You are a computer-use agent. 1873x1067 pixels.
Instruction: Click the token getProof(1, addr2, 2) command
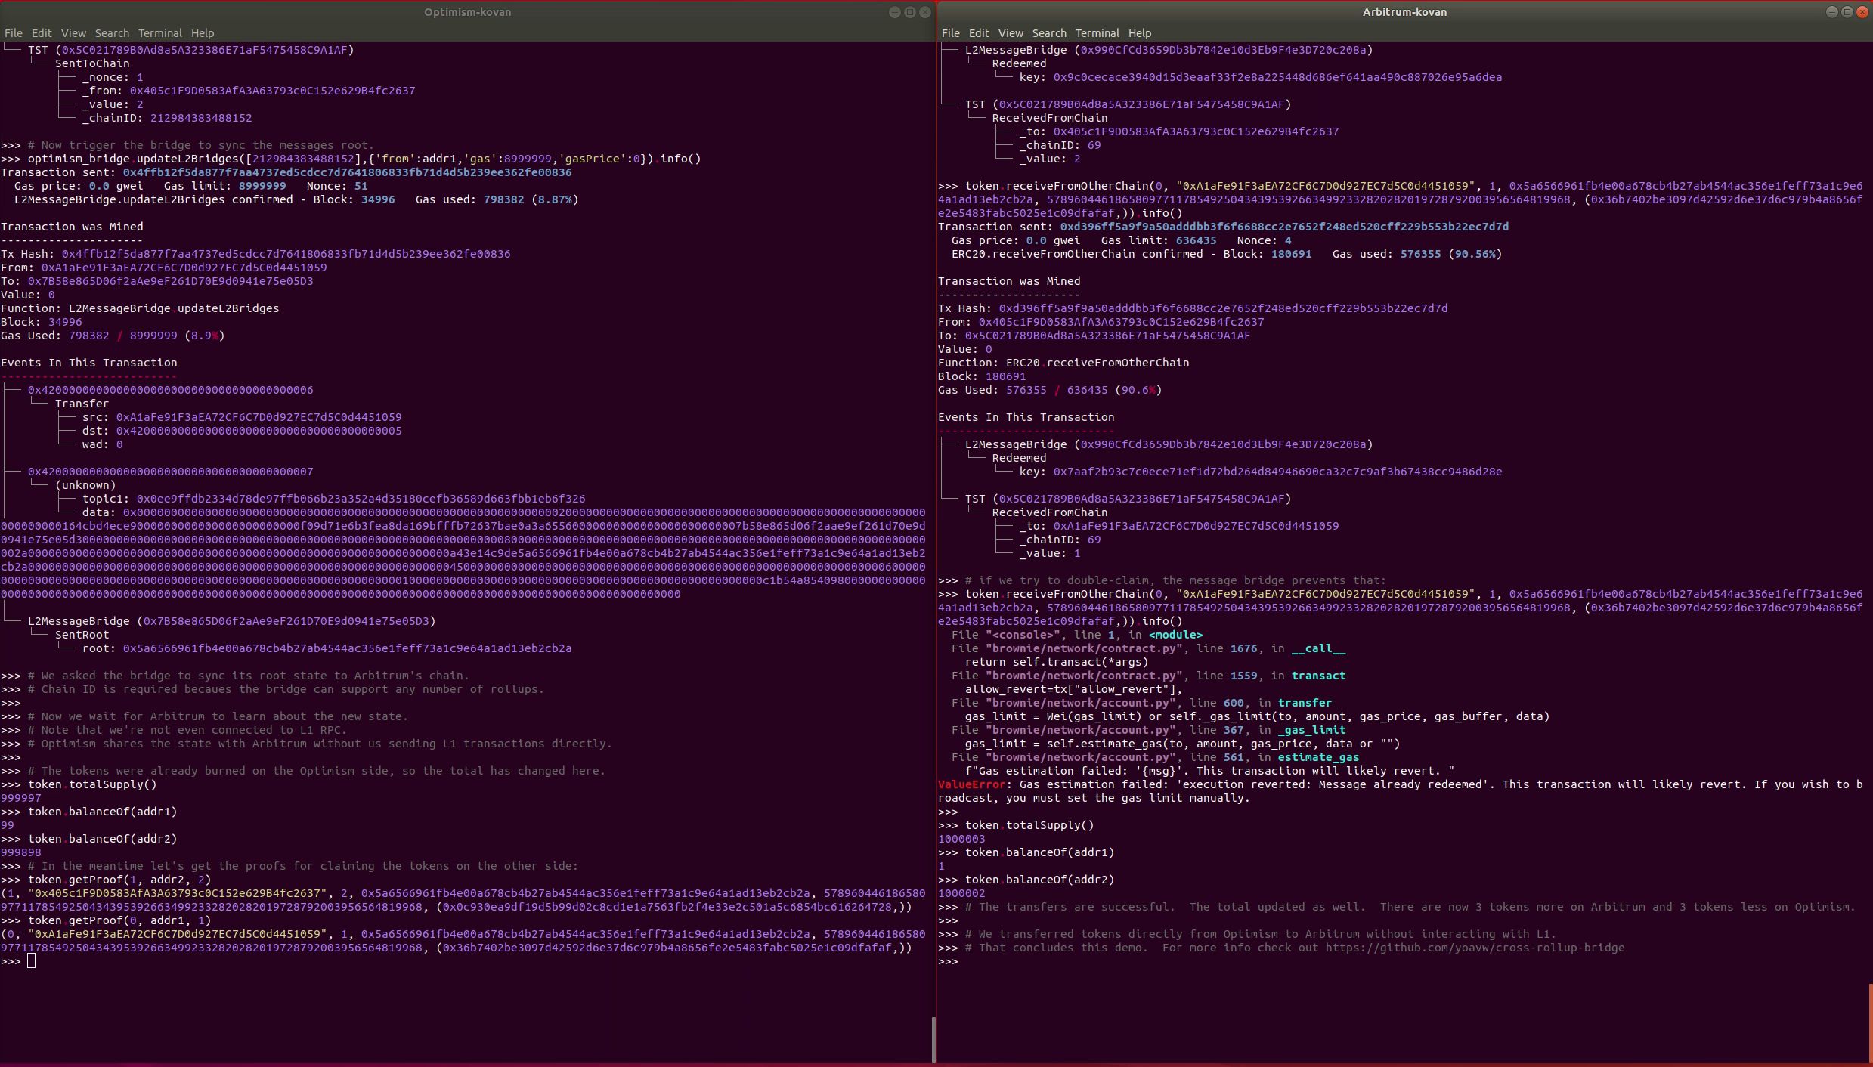point(106,880)
